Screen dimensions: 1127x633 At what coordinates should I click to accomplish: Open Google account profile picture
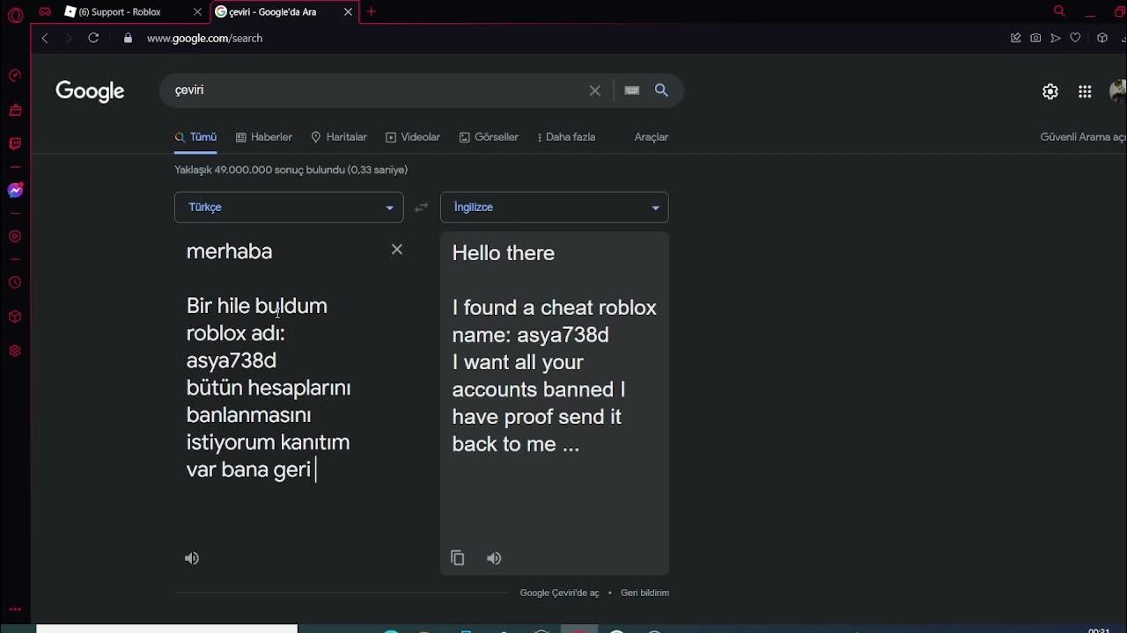(x=1118, y=91)
